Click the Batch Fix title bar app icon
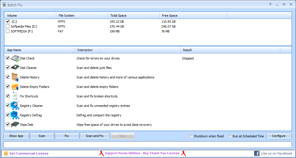 (4, 5)
